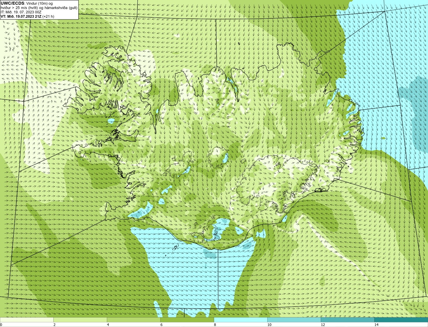Click the 'IT: Mið. 19. 07. 2023 00Z' line
This screenshot has height=327, width=428.
[x=21, y=12]
